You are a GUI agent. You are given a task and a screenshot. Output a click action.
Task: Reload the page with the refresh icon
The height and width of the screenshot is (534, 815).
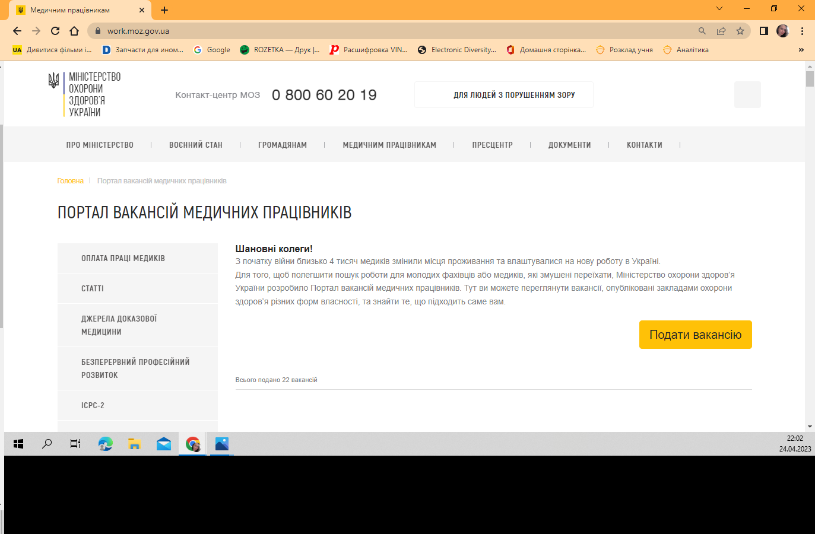[x=55, y=31]
